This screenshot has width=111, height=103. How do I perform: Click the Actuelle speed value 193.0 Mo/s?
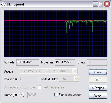(28, 62)
